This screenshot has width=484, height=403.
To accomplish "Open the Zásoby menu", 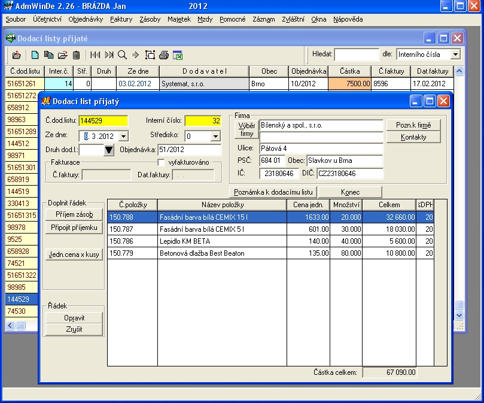I will click(150, 19).
